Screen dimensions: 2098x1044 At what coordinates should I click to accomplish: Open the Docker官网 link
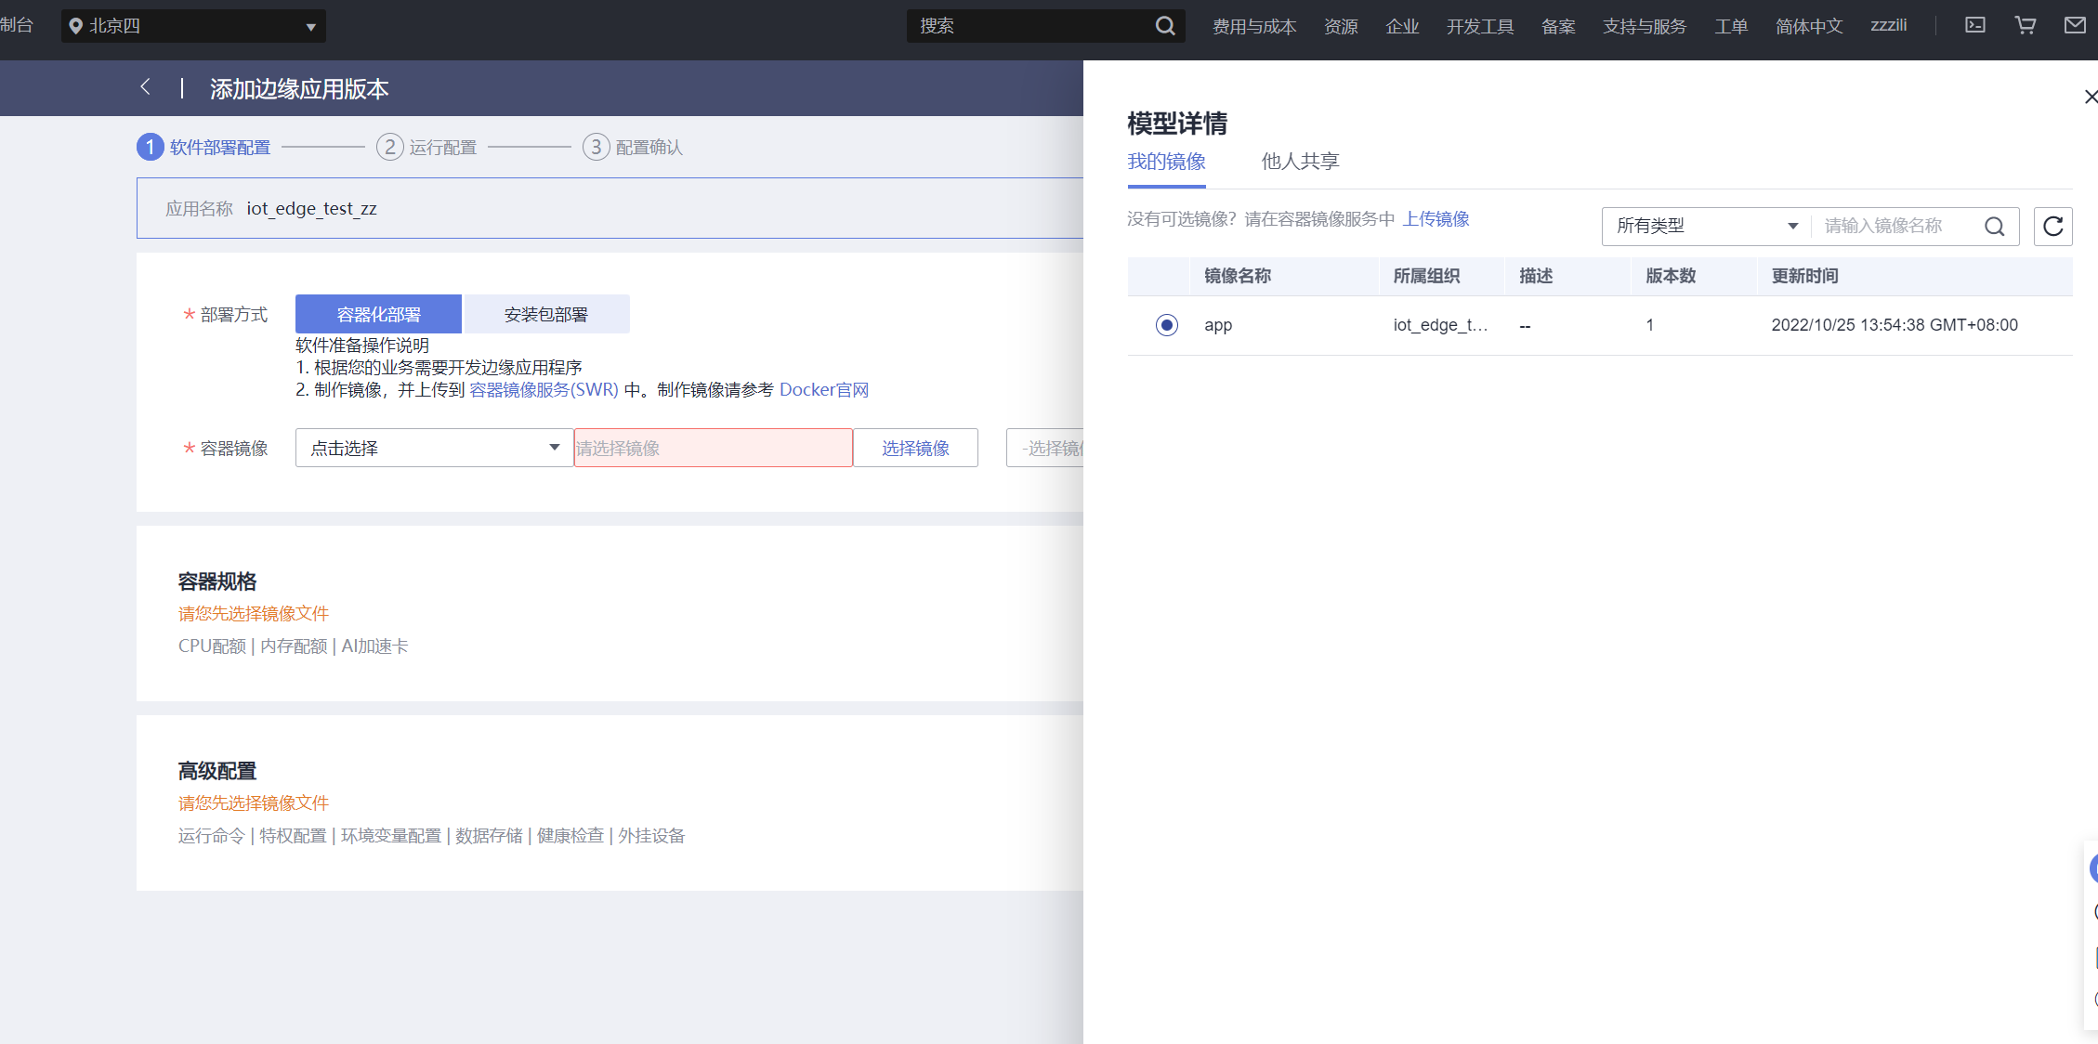coord(824,389)
